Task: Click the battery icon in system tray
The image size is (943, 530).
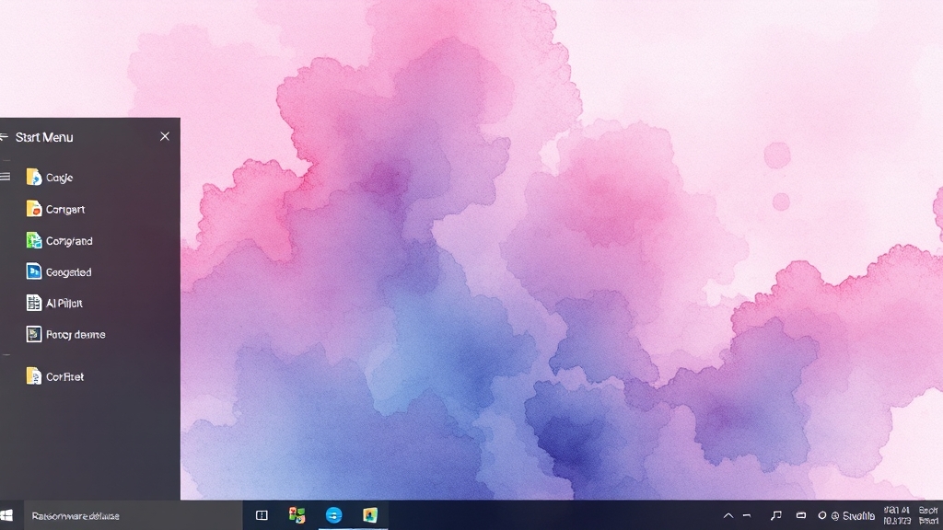Action: click(x=801, y=516)
